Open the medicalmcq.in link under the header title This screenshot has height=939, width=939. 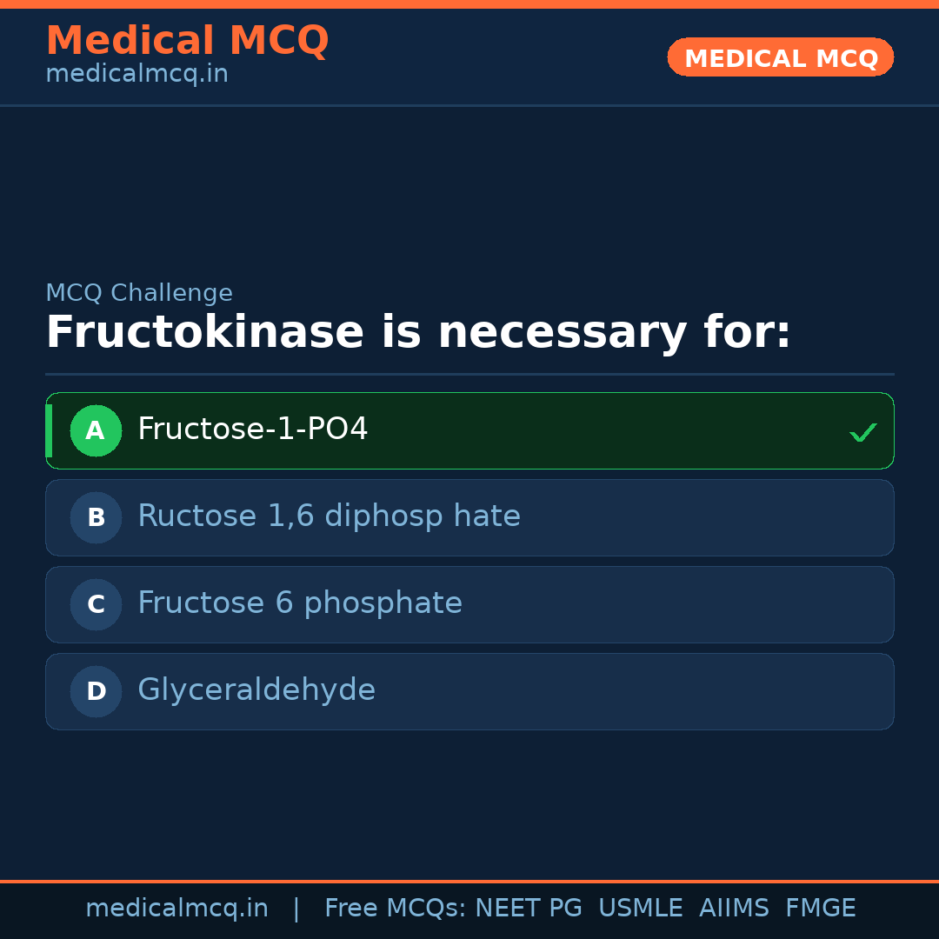click(x=137, y=75)
